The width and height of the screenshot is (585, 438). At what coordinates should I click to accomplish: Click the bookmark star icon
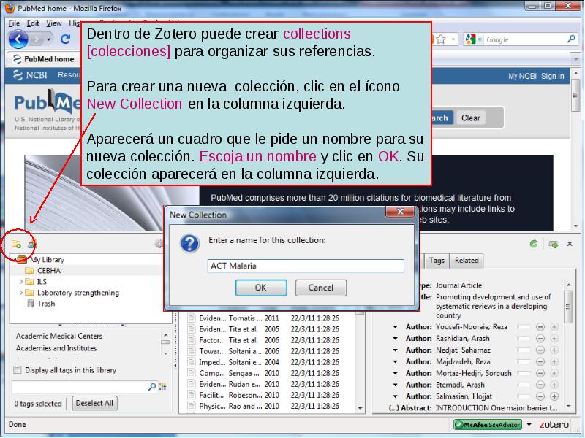click(441, 39)
